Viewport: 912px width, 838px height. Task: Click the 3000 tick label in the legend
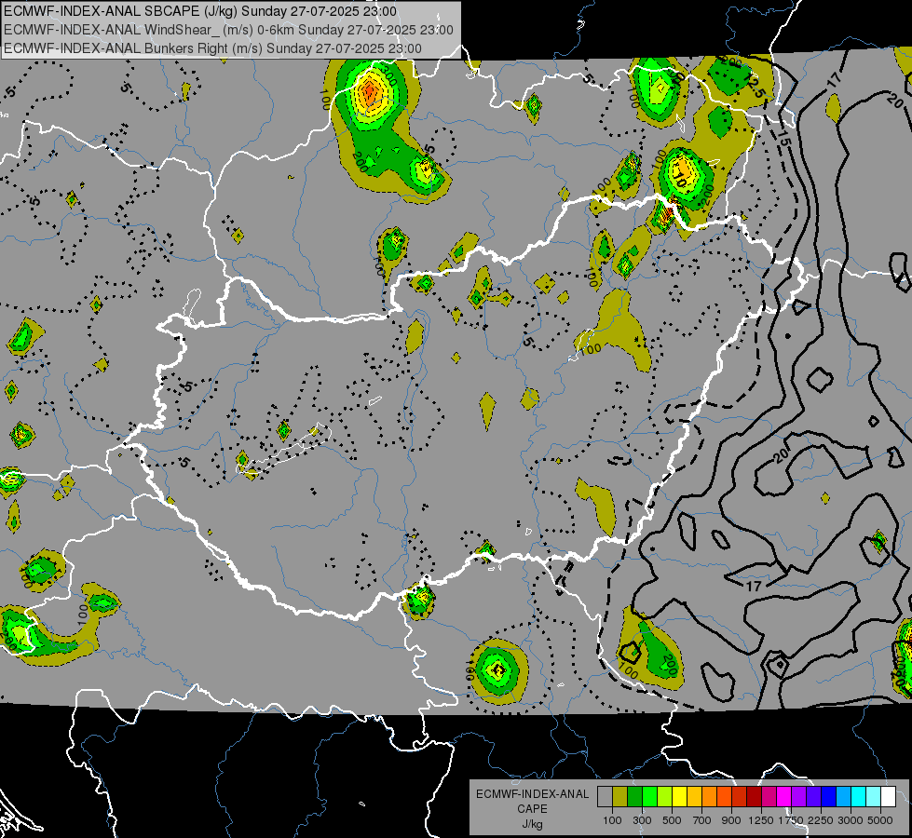(851, 820)
